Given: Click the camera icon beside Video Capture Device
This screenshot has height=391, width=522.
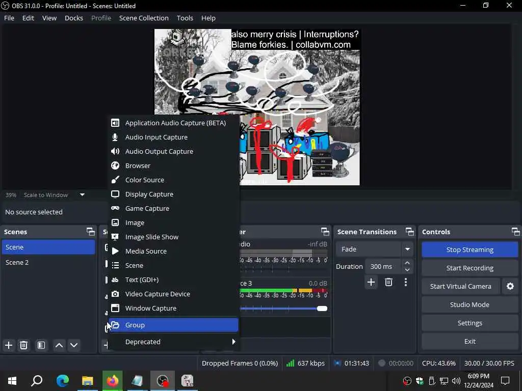Looking at the screenshot, I should click(115, 294).
